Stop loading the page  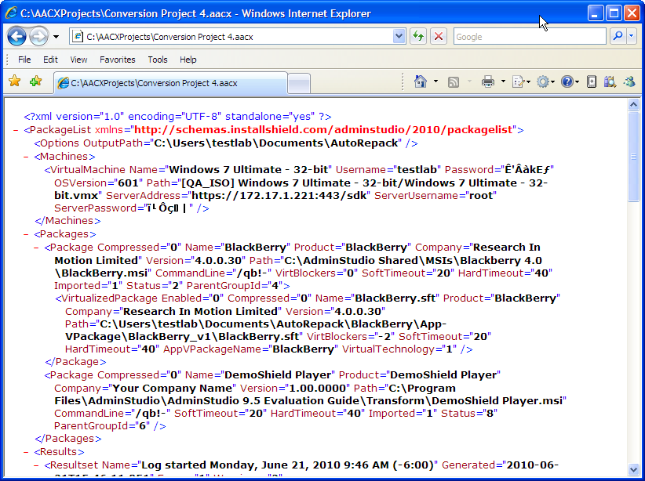[439, 36]
